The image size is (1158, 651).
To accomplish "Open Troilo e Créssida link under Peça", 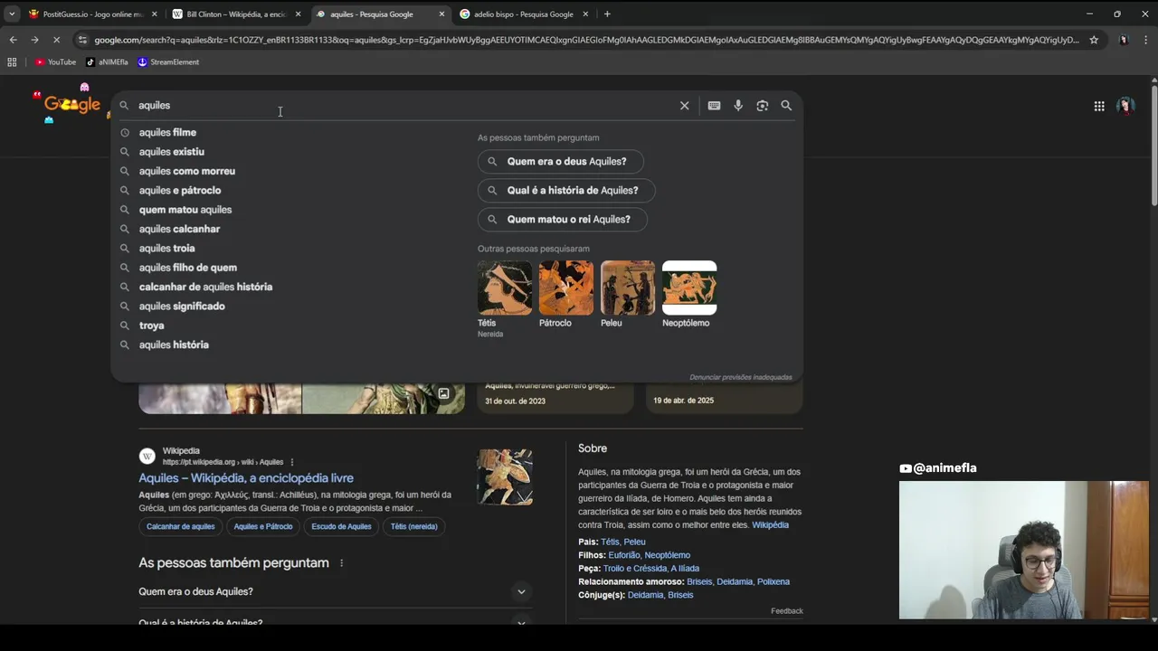I will click(635, 569).
